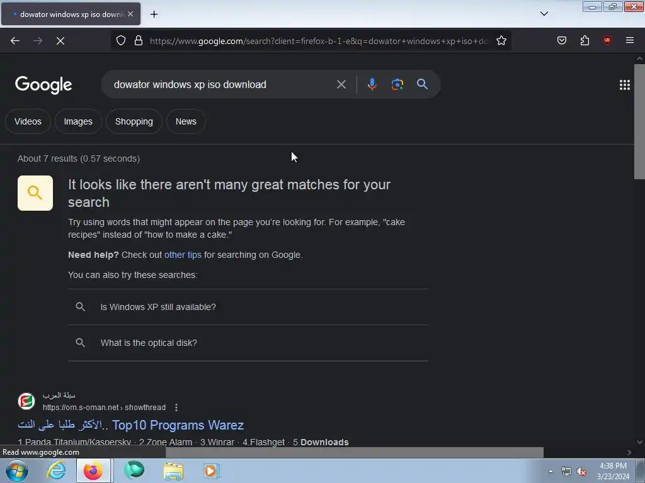
Task: Open more options for s-oman result
Action: pyautogui.click(x=176, y=408)
